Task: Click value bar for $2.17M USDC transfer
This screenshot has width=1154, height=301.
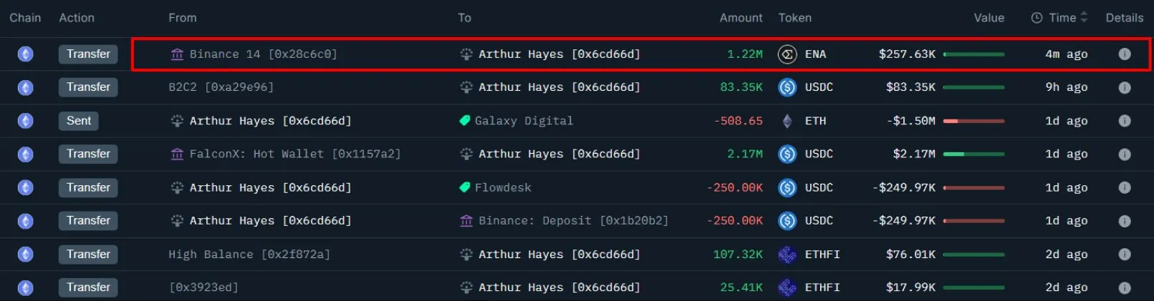Action: pyautogui.click(x=973, y=154)
